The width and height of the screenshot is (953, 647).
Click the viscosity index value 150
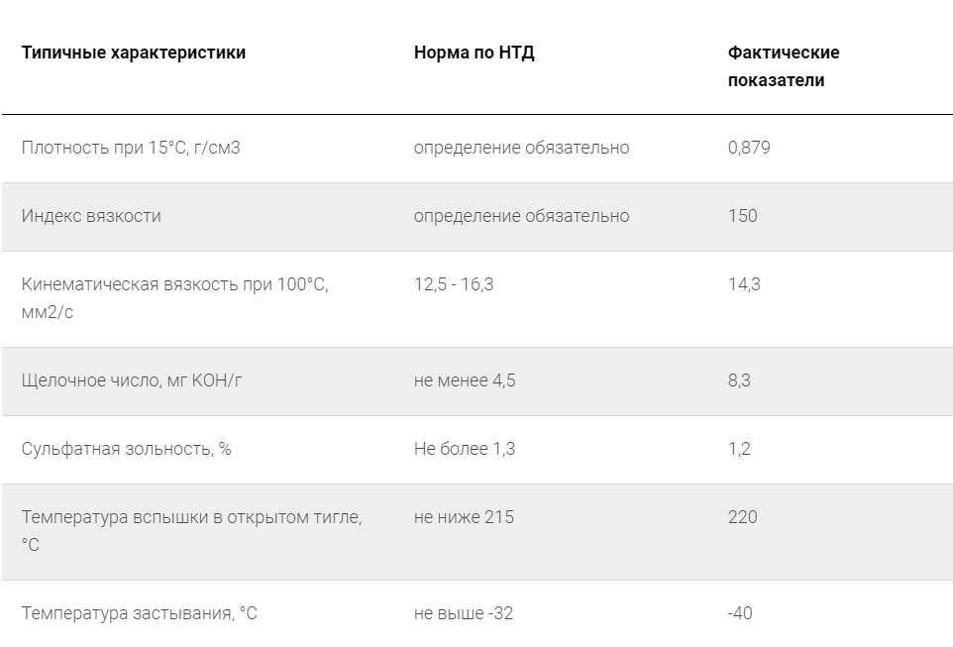coord(742,216)
